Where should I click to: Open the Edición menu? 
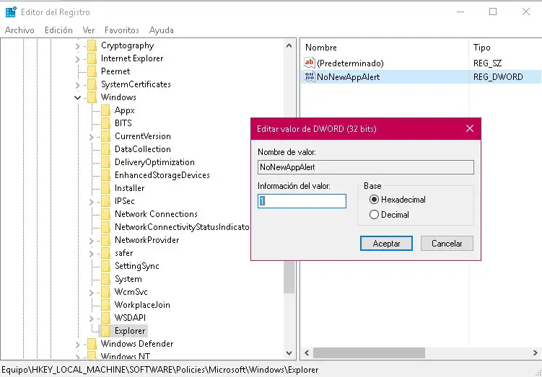click(x=58, y=30)
